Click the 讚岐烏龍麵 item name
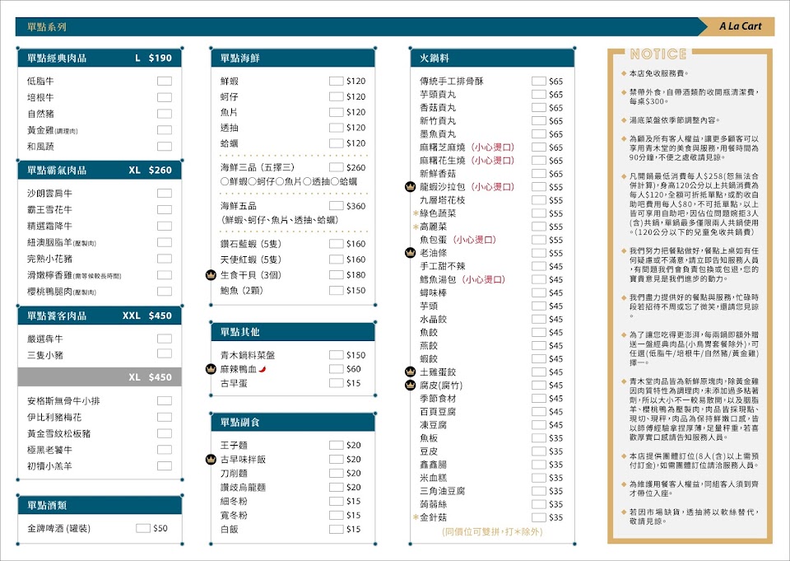 point(243,488)
